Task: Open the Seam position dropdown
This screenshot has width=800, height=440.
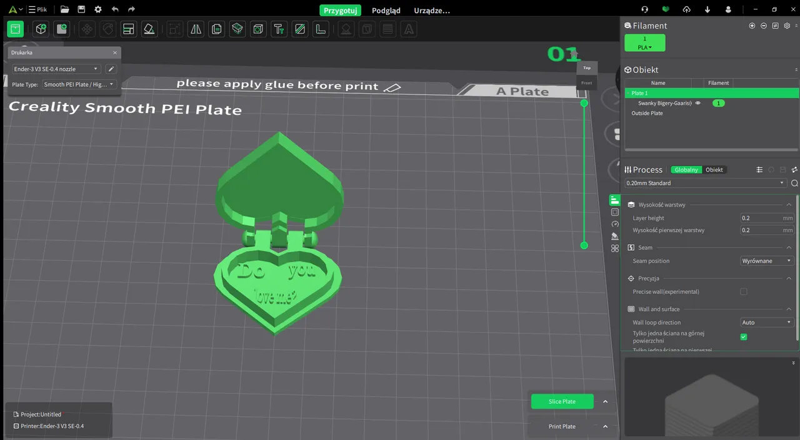Action: 767,261
